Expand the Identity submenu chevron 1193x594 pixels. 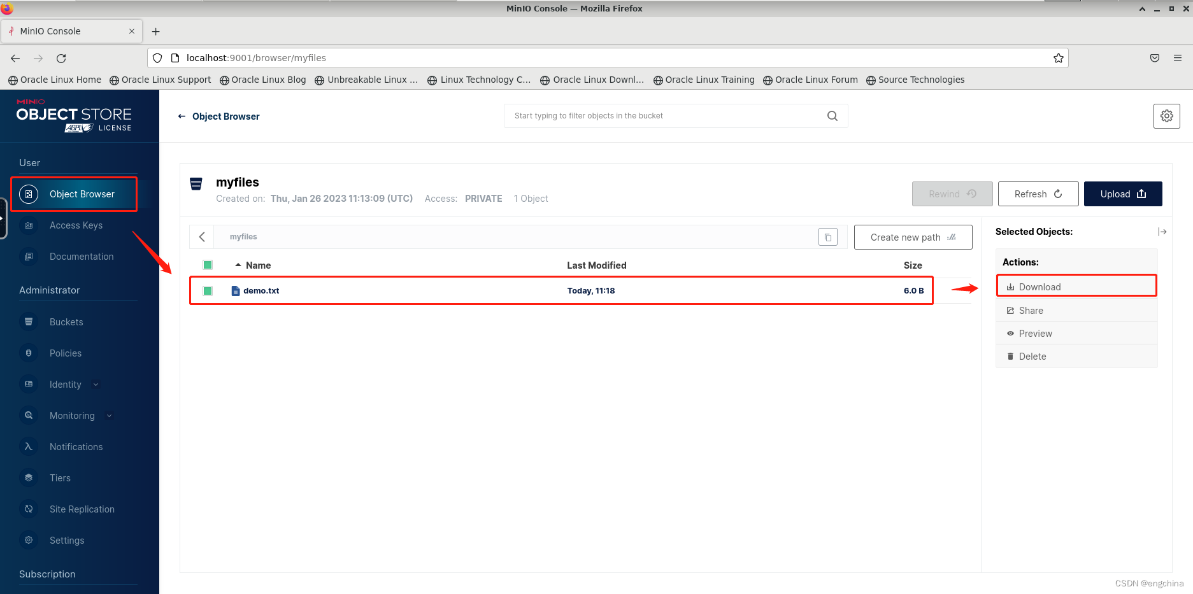pyautogui.click(x=96, y=385)
